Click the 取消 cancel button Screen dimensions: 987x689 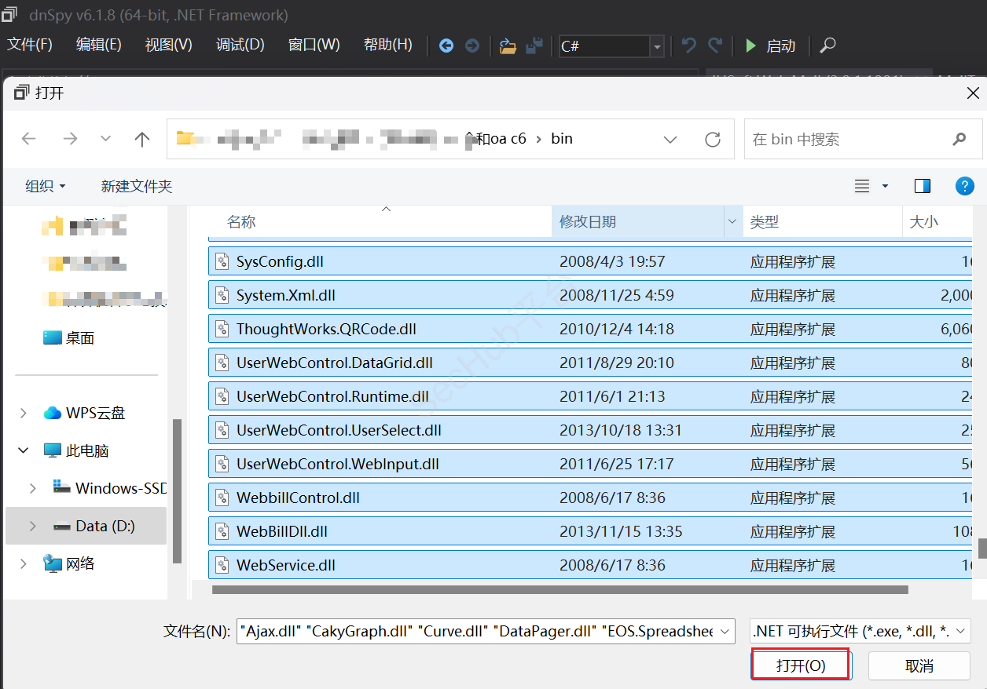click(919, 665)
